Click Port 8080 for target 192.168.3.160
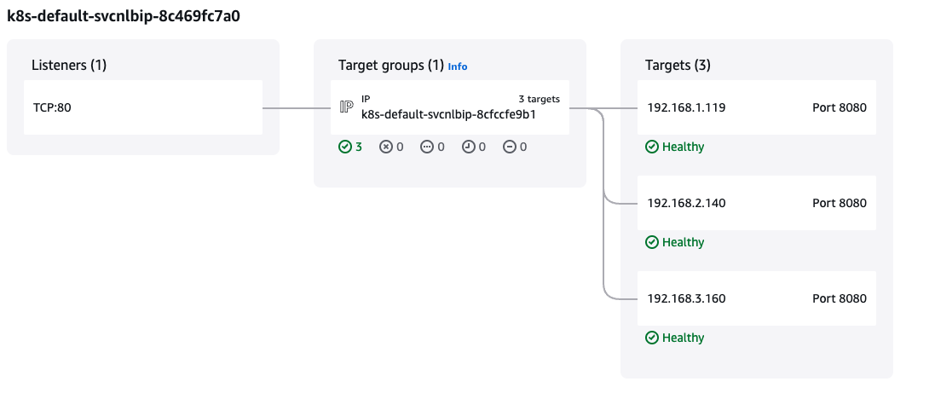Viewport: 935px width, 393px height. pos(839,298)
